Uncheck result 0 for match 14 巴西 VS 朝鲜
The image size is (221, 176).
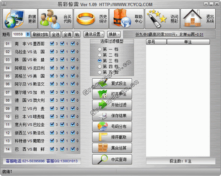tap(73, 149)
